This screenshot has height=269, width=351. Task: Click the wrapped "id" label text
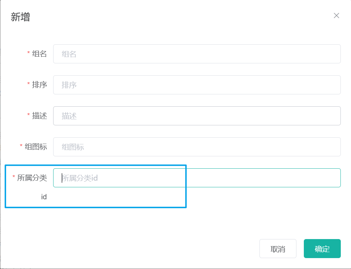(x=44, y=197)
